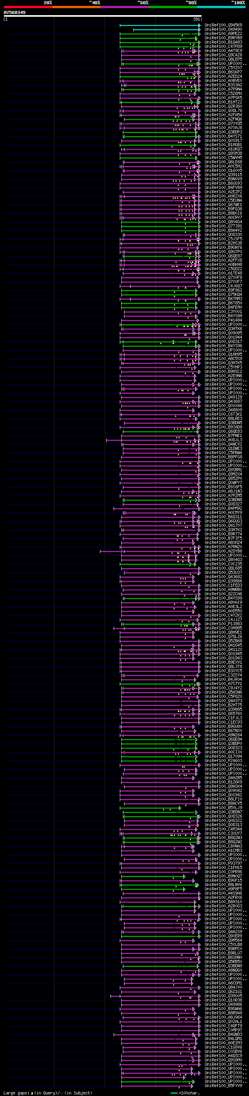The width and height of the screenshot is (249, 1096).
Task: Select hit label UniRef100_B1MGB1
Action: tap(223, 145)
